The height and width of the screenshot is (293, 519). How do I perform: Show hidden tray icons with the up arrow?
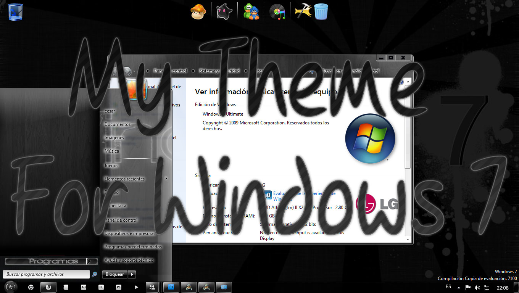(x=459, y=287)
